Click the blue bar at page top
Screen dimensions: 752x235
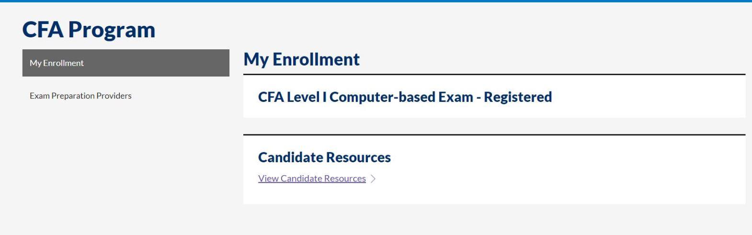tap(376, 1)
